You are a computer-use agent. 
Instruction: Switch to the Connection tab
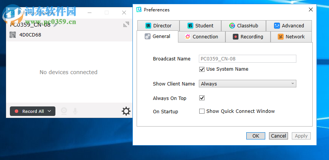pos(201,37)
